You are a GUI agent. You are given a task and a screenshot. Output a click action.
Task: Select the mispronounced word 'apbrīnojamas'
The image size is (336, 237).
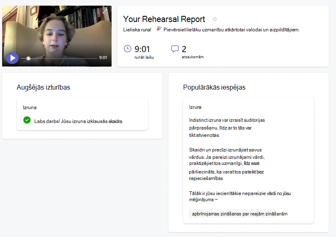pos(206,214)
